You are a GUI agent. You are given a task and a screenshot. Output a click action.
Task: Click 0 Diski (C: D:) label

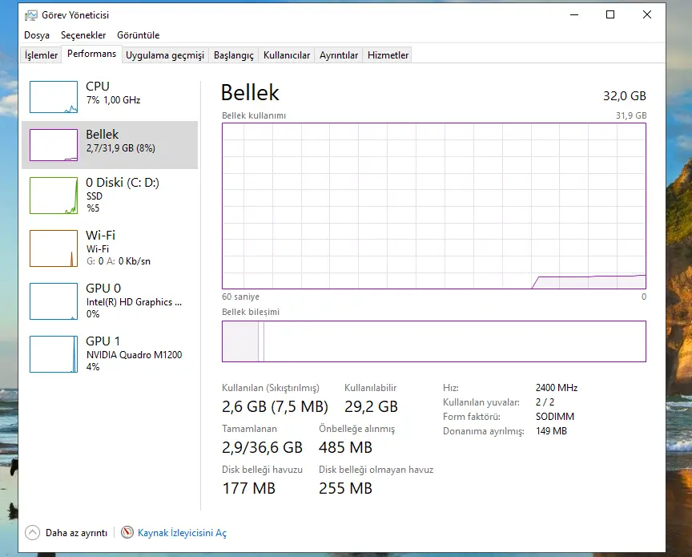123,183
